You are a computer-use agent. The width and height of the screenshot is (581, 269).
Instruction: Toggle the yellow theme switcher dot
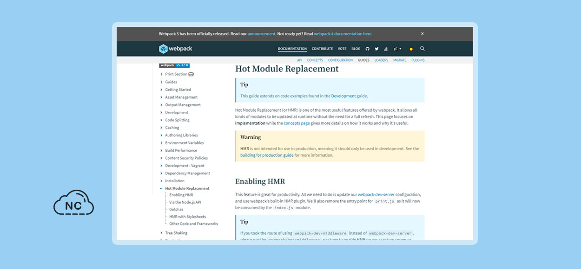[411, 49]
